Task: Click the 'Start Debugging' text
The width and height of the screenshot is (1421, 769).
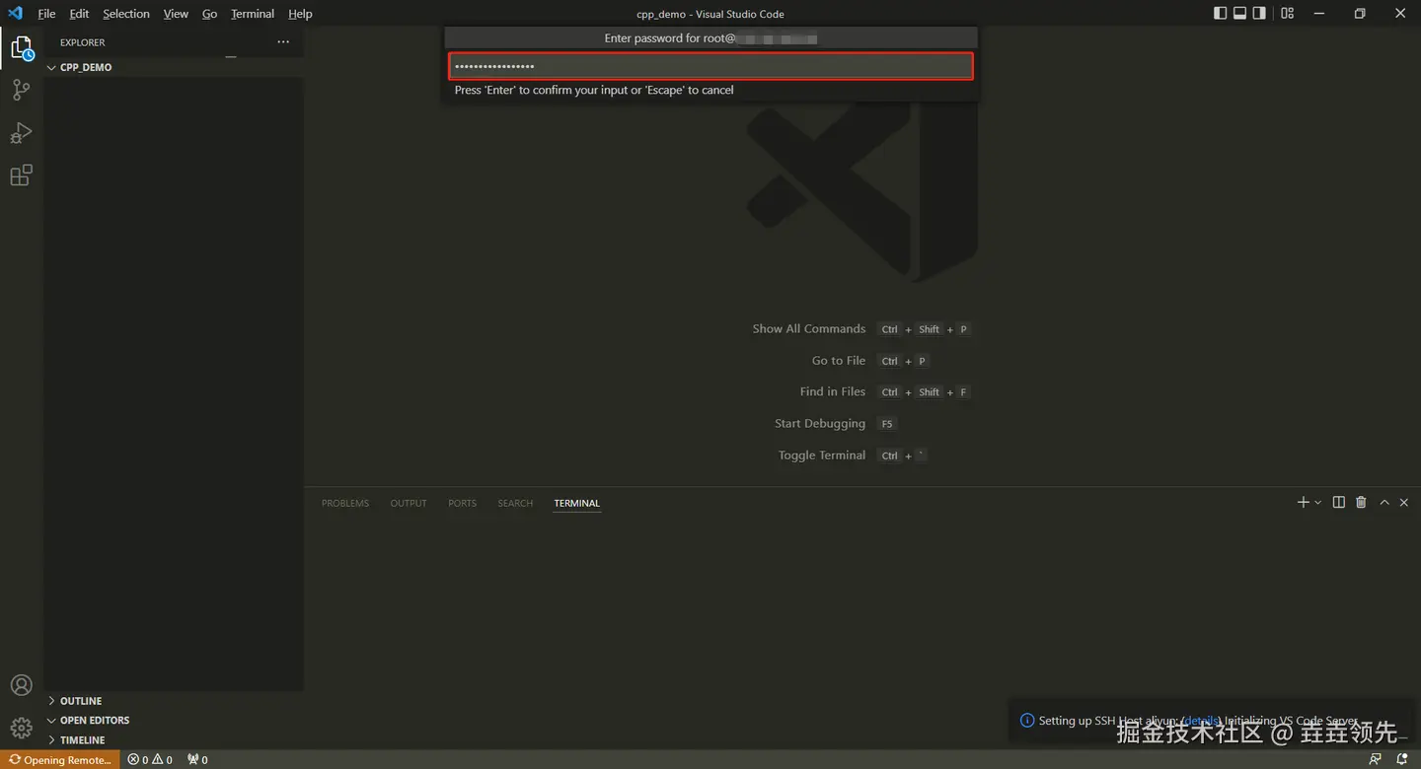Action: 820,424
